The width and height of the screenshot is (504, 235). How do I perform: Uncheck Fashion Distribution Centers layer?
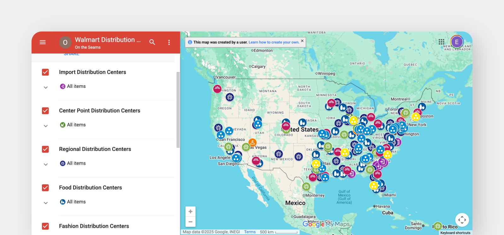pyautogui.click(x=45, y=226)
